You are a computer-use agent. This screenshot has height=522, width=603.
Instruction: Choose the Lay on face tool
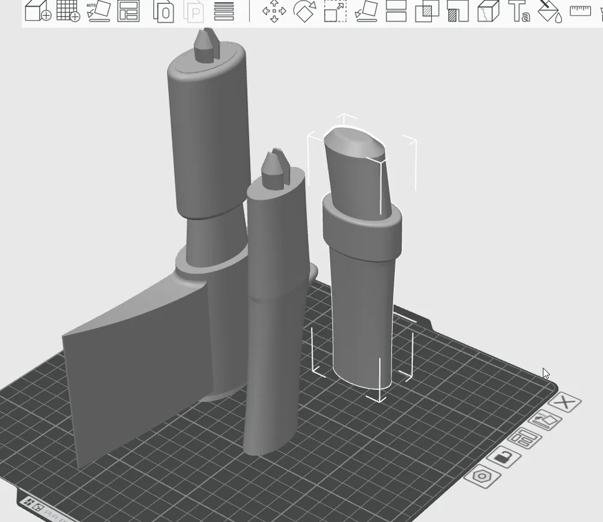(x=366, y=11)
